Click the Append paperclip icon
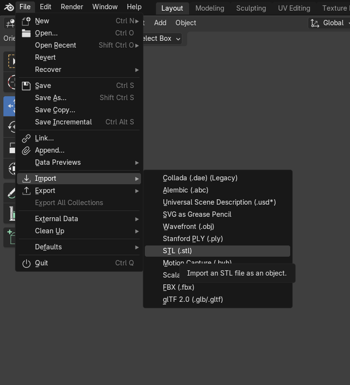350x385 pixels. click(26, 151)
